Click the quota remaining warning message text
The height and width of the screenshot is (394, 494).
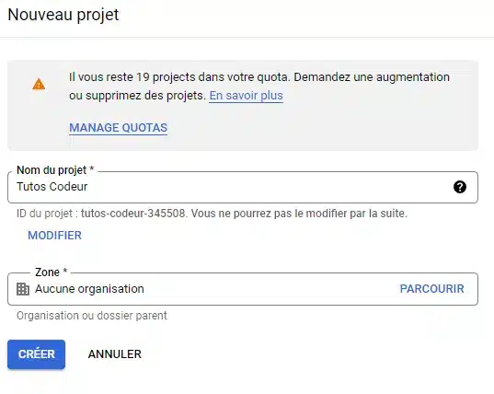[259, 86]
